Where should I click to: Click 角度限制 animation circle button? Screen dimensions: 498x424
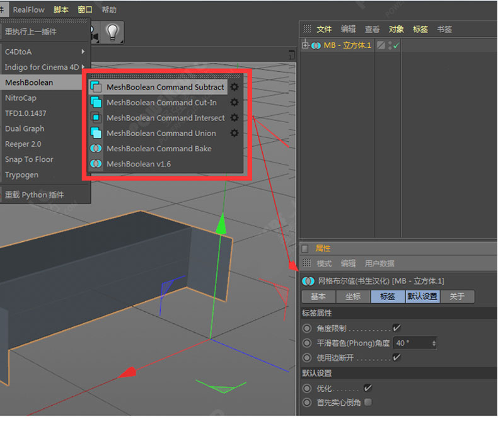pyautogui.click(x=307, y=328)
